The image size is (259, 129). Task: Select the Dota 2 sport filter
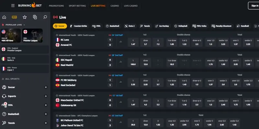coord(130,26)
